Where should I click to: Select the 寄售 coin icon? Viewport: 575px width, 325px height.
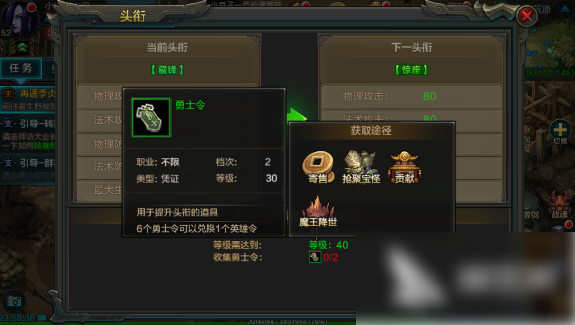318,168
